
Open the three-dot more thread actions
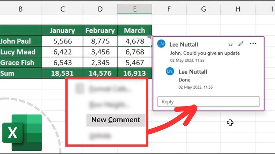253,43
